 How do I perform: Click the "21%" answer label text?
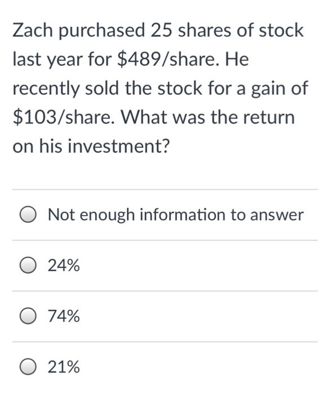64,367
